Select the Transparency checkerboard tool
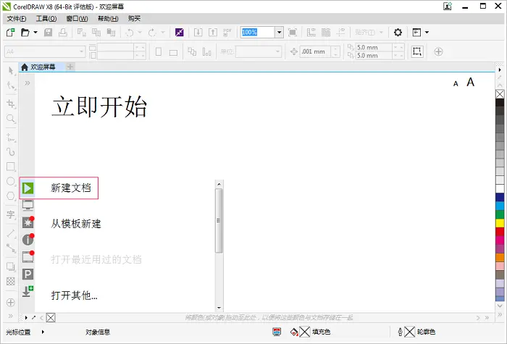The height and width of the screenshot is (344, 507). coord(11,281)
